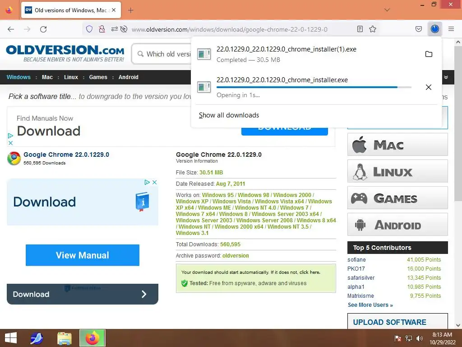The width and height of the screenshot is (462, 347).
Task: Open a new tab with the plus icon
Action: (130, 10)
